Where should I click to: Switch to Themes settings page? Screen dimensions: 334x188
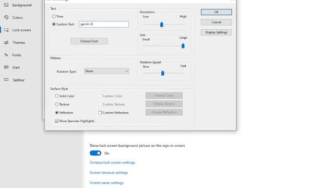(19, 42)
